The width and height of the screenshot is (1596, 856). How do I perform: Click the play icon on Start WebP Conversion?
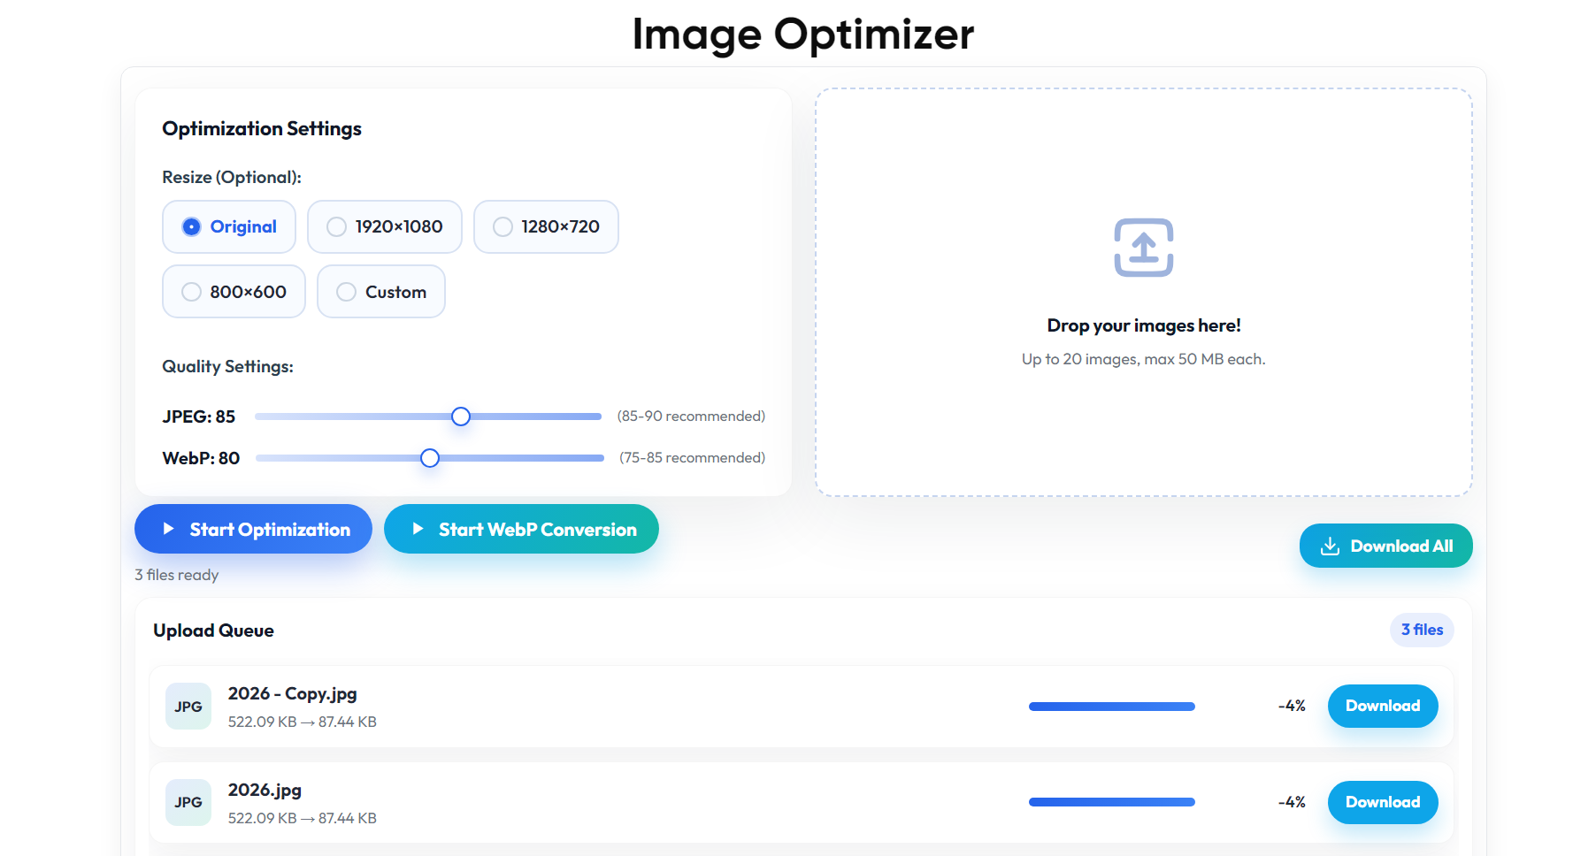coord(418,529)
